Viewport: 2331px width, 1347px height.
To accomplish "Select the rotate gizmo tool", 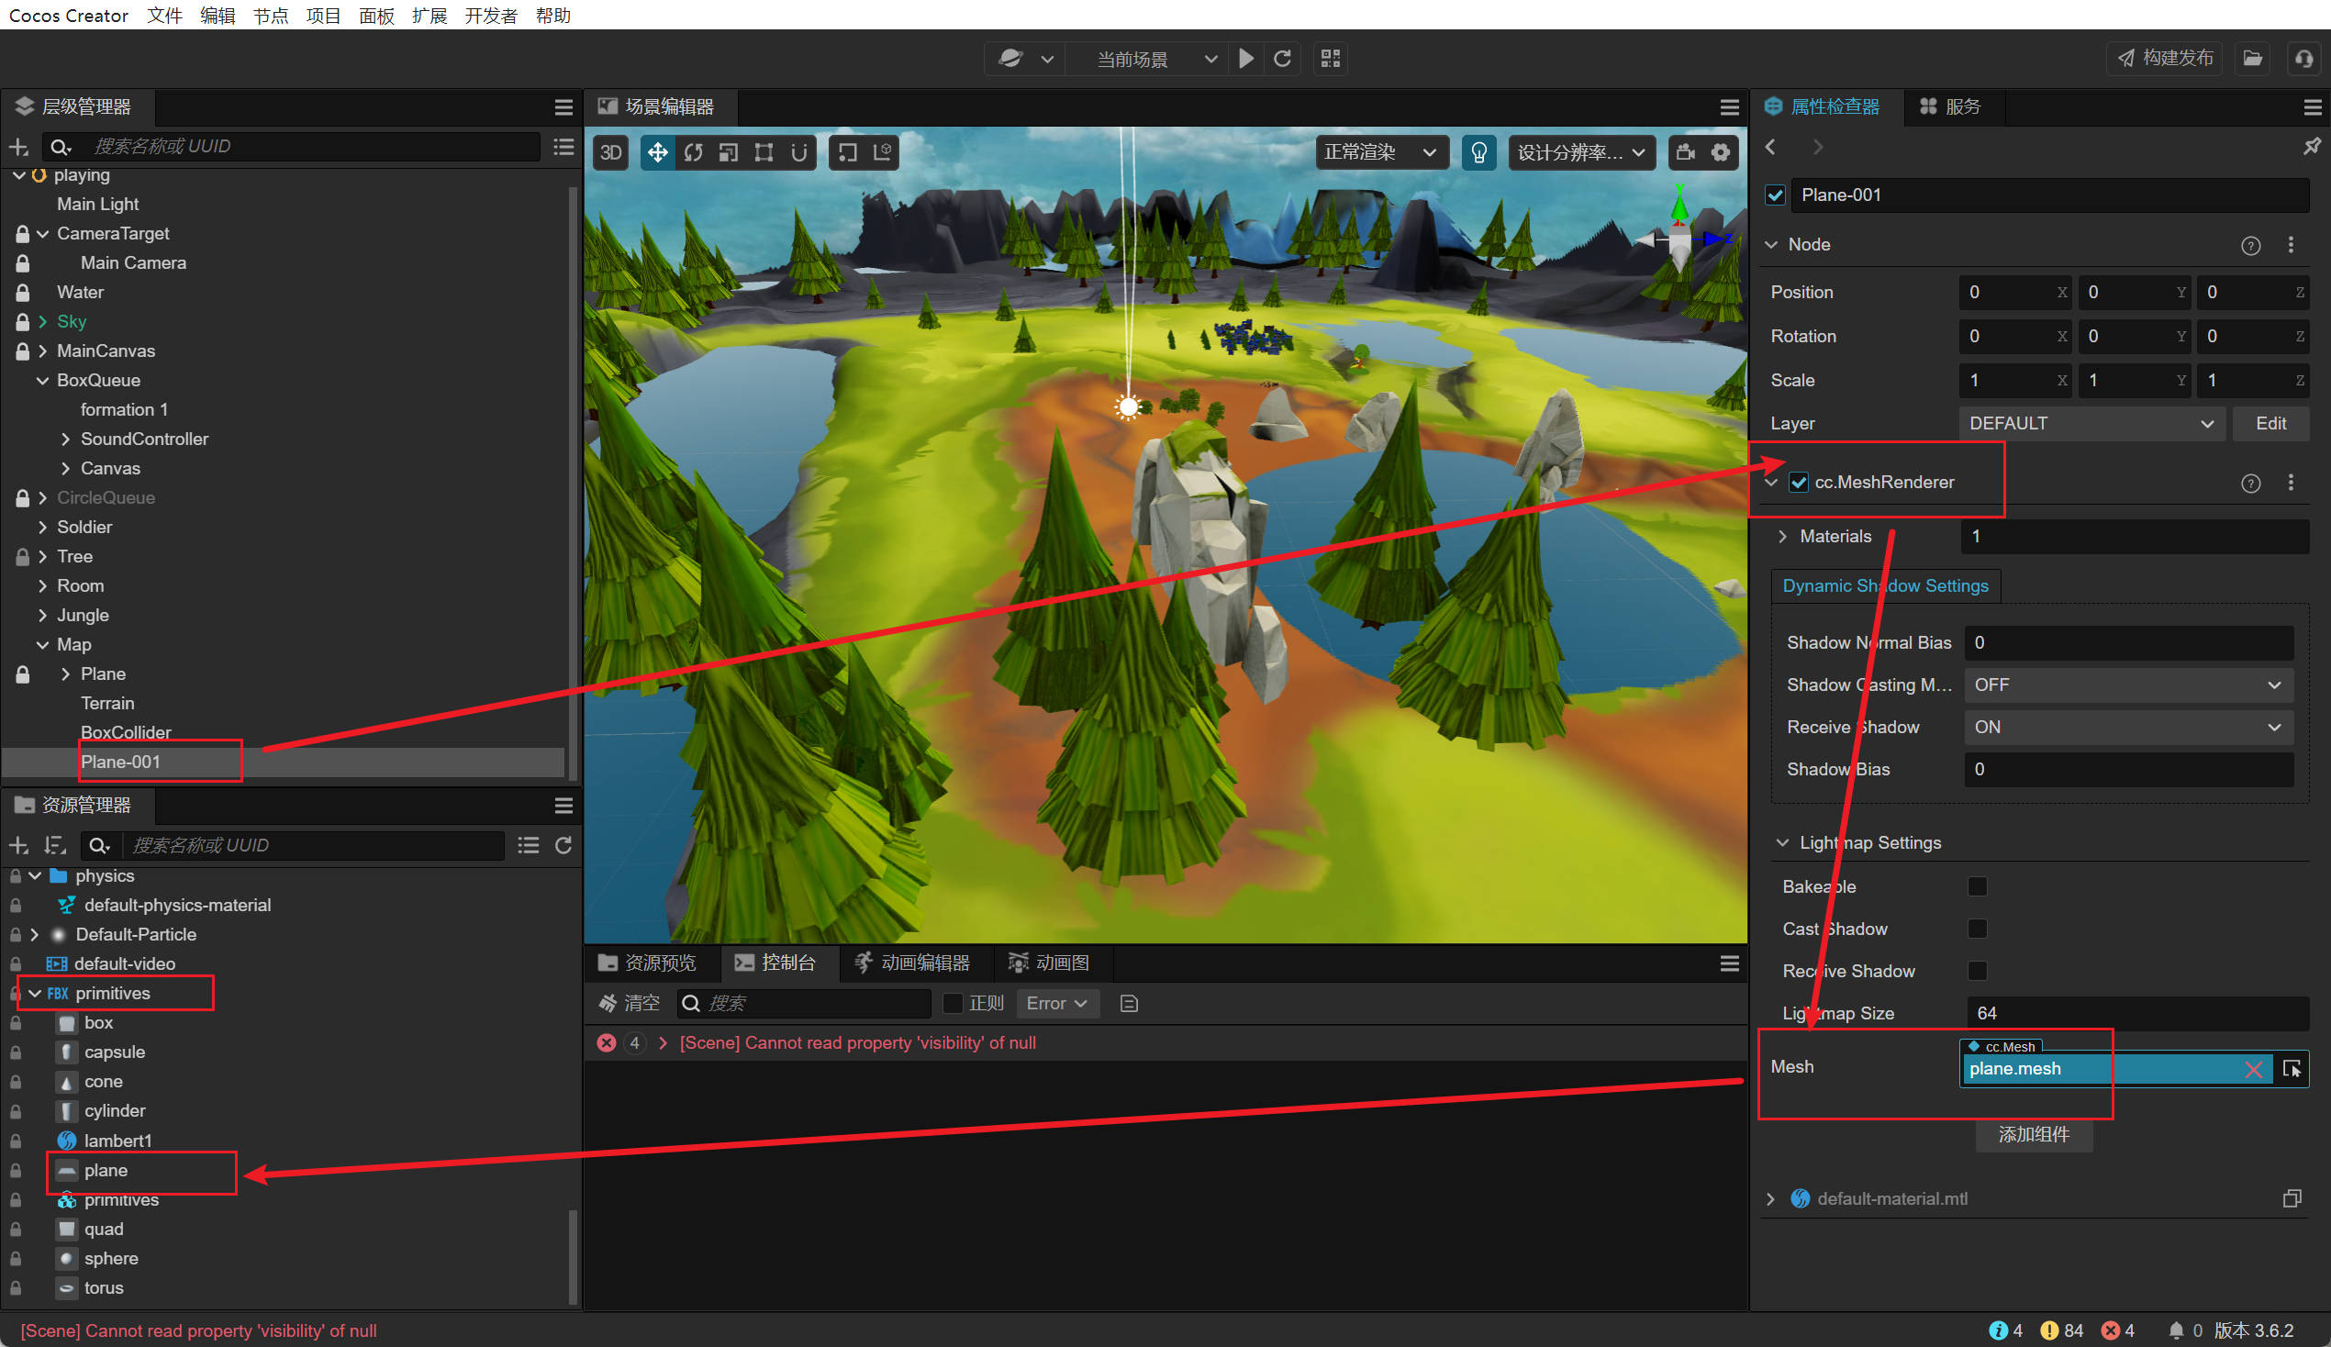I will [x=693, y=152].
